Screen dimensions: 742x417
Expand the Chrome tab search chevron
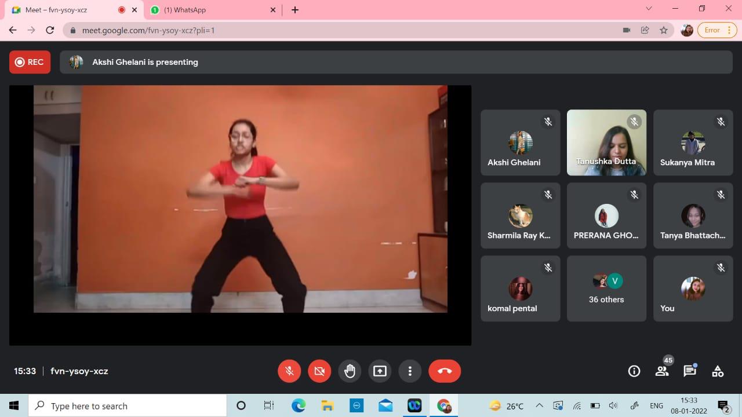[649, 9]
